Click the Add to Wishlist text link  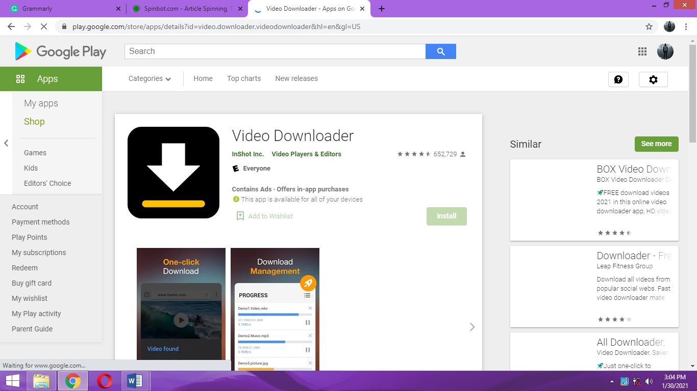(x=270, y=216)
